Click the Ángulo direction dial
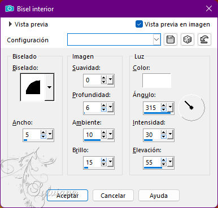 [191, 108]
